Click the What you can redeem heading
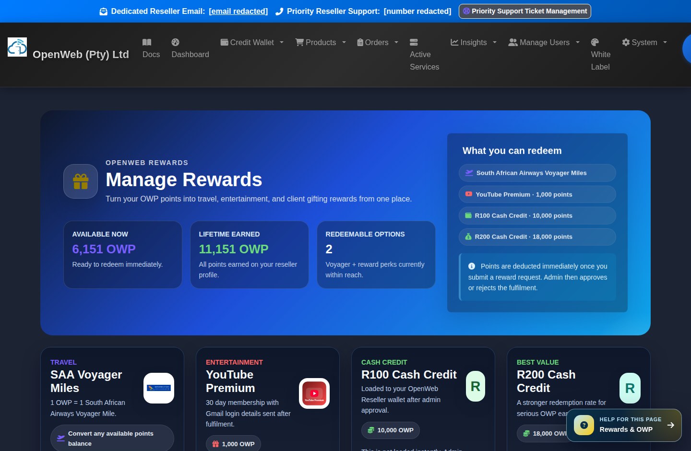 pos(512,151)
